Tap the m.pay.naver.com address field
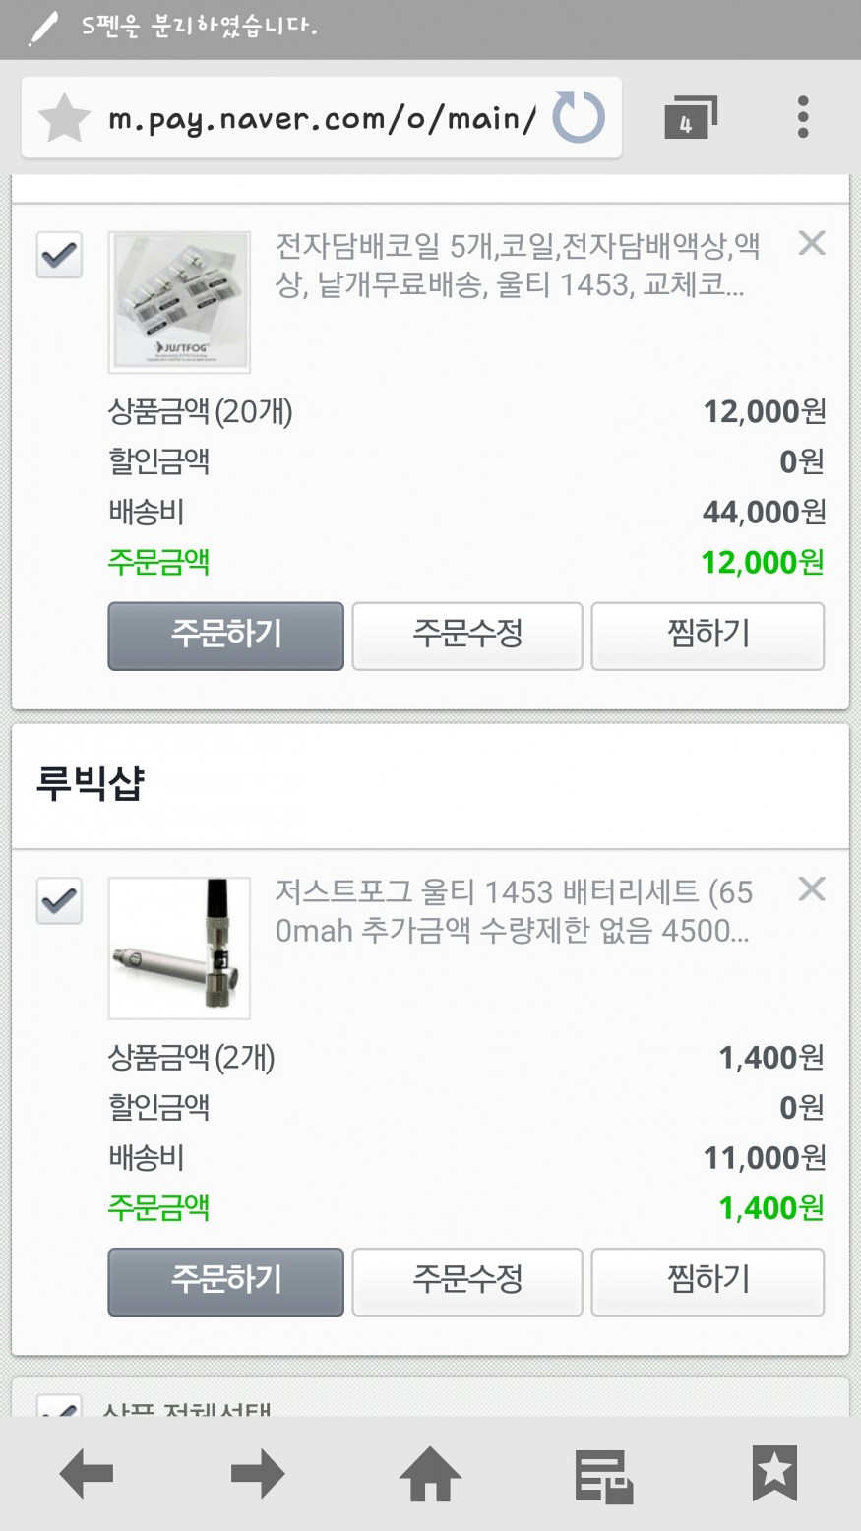 (x=322, y=119)
